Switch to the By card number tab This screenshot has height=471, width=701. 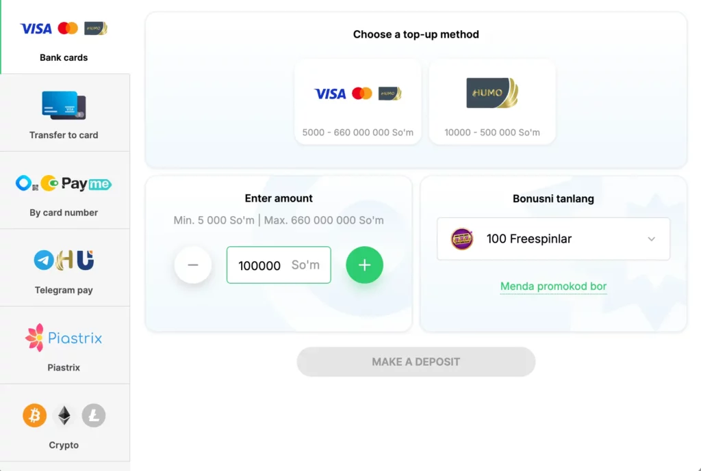[x=64, y=191]
